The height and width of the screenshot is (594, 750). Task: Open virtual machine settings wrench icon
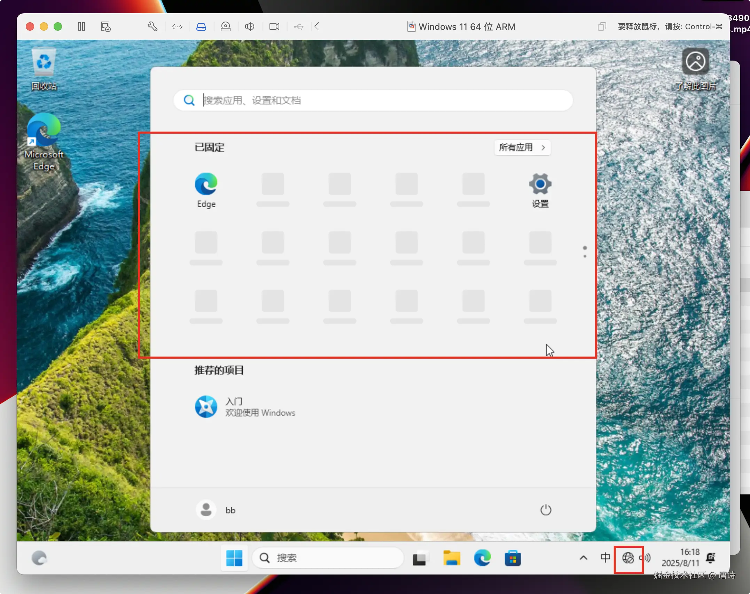tap(153, 26)
